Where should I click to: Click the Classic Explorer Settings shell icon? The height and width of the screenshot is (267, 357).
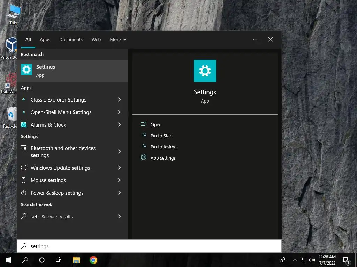24,99
